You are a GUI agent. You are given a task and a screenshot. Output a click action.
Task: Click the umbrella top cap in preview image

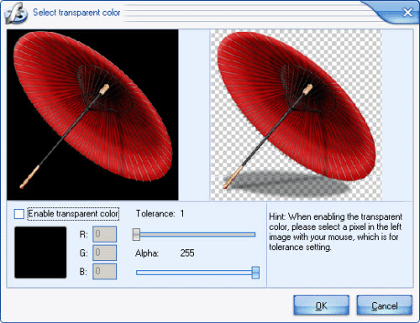(307, 89)
